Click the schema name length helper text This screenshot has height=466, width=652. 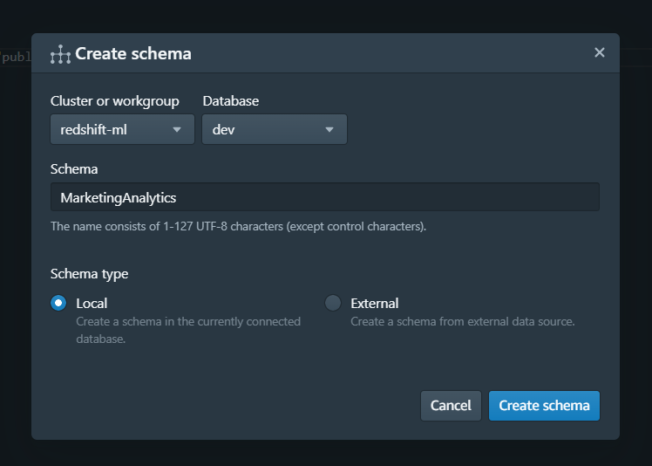pos(238,227)
